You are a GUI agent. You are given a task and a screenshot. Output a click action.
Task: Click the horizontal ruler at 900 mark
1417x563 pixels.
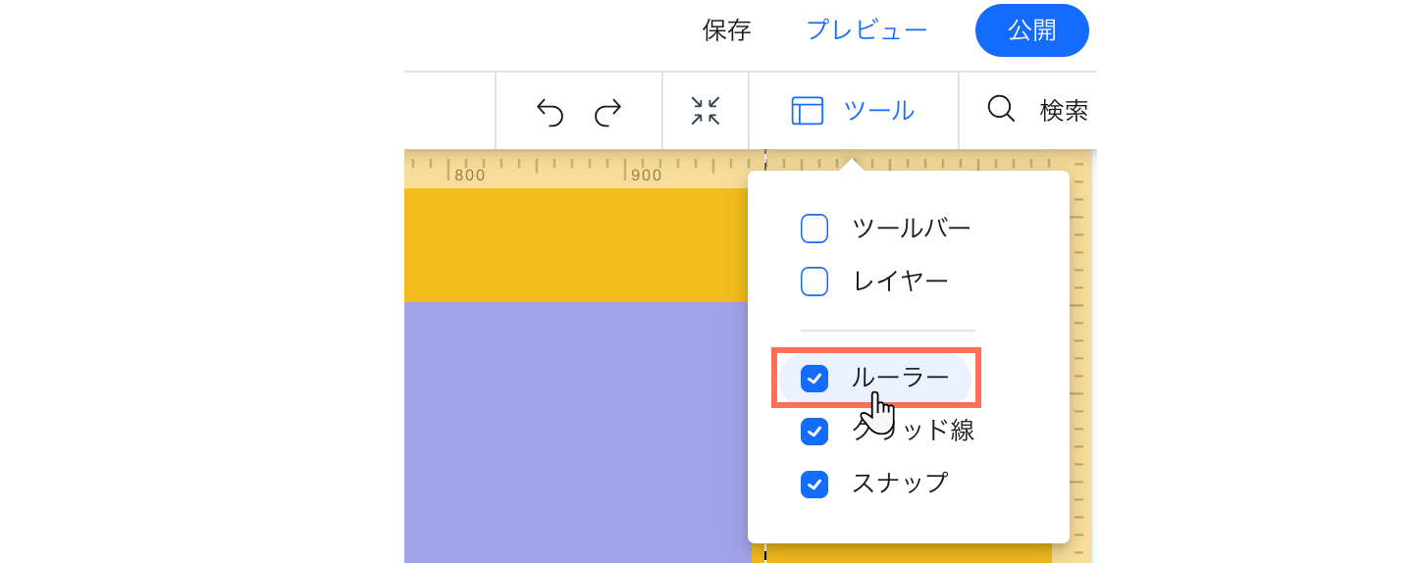point(646,176)
